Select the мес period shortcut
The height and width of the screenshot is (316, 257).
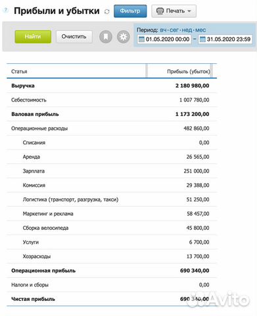[x=200, y=30]
